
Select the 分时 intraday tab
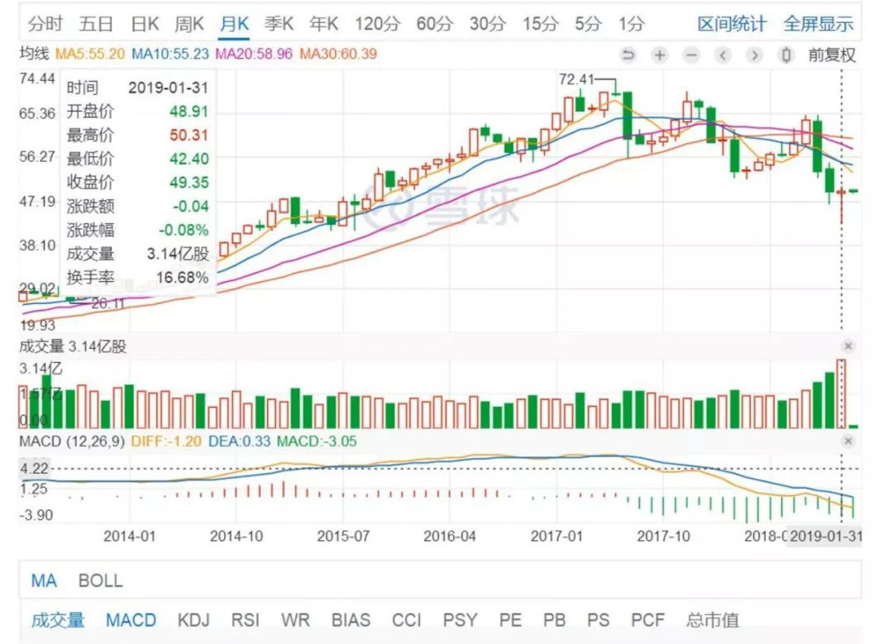point(51,24)
